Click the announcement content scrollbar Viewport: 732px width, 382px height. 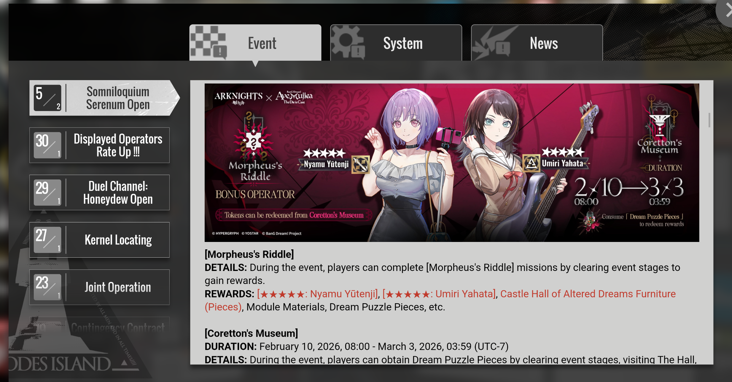709,120
